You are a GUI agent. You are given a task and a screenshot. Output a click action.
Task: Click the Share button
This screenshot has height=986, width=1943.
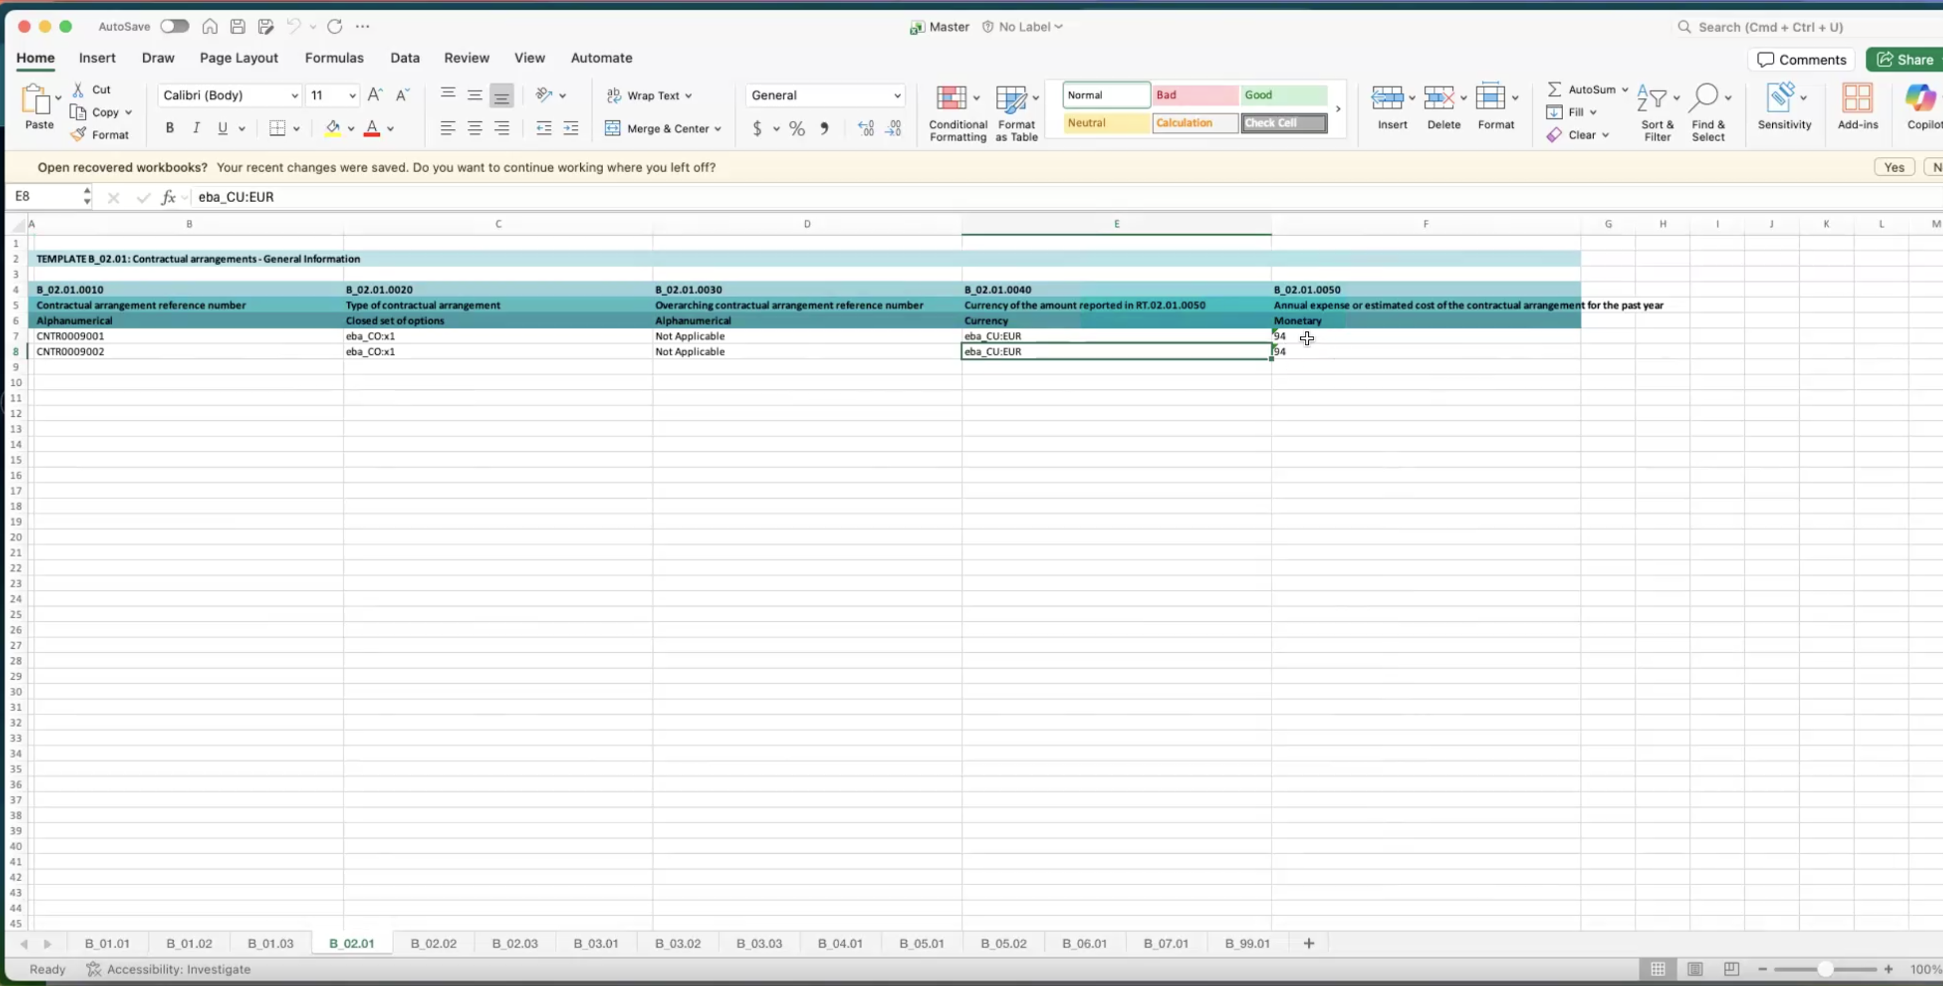pyautogui.click(x=1905, y=60)
